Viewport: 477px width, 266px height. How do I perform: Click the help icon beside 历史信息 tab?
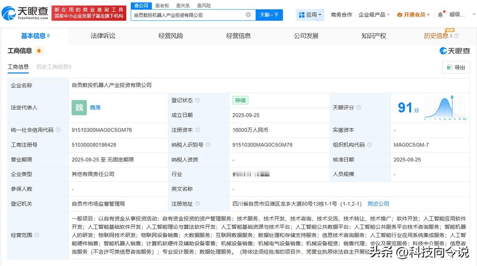pos(457,36)
